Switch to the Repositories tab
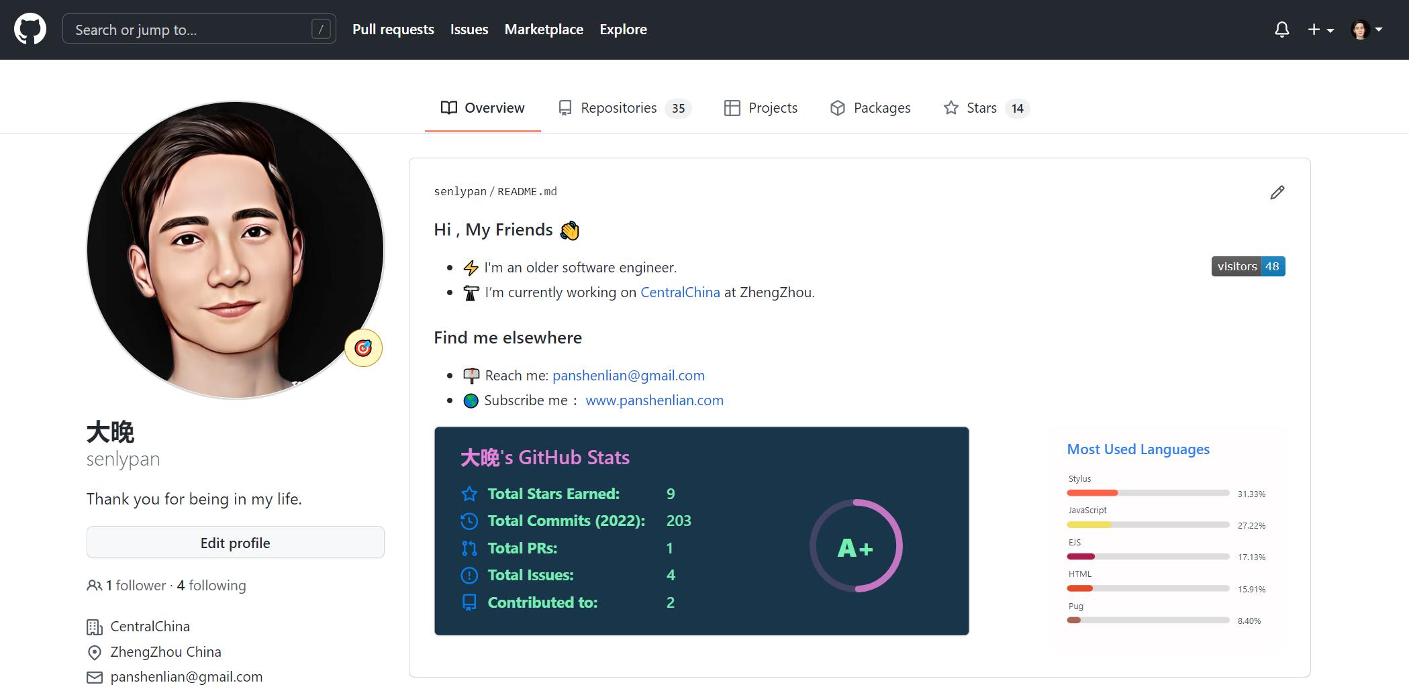Image resolution: width=1409 pixels, height=695 pixels. (625, 108)
